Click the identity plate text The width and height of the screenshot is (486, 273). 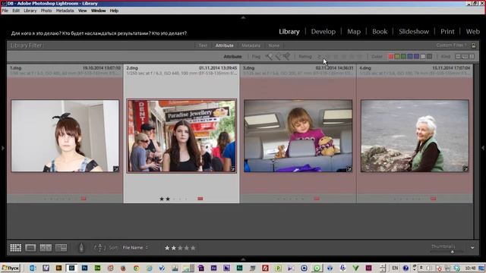tap(99, 33)
